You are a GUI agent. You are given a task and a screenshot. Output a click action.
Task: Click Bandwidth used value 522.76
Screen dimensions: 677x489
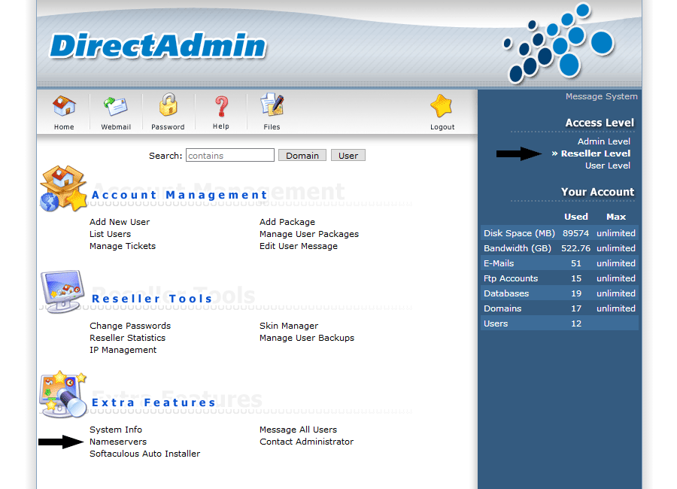coord(575,248)
